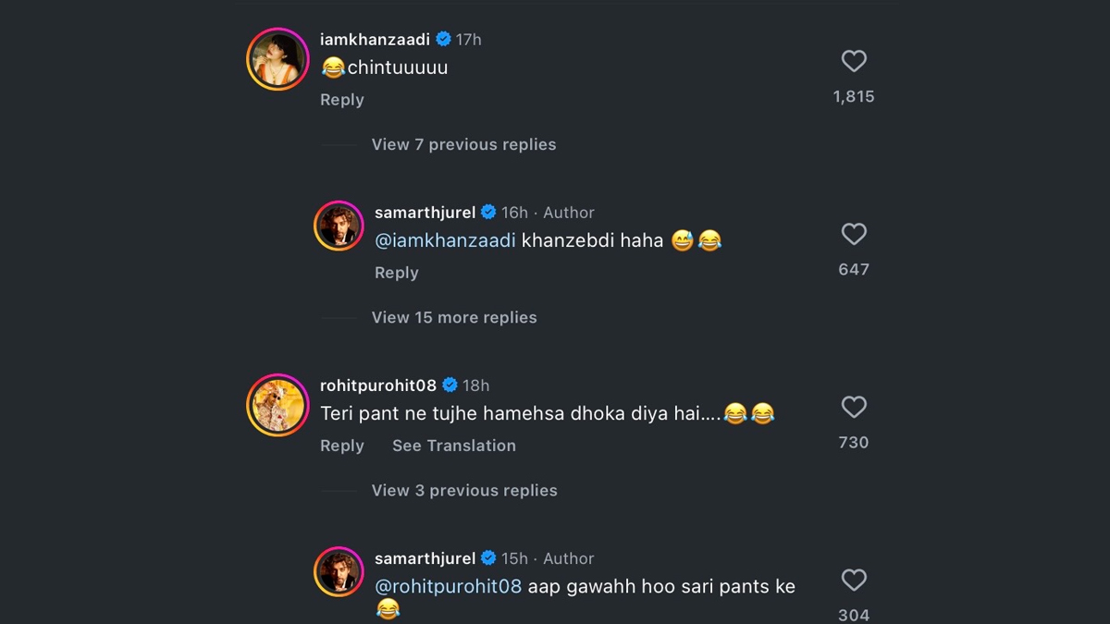Image resolution: width=1110 pixels, height=624 pixels.
Task: Open samarthjurel username on 16h reply
Action: pos(425,213)
